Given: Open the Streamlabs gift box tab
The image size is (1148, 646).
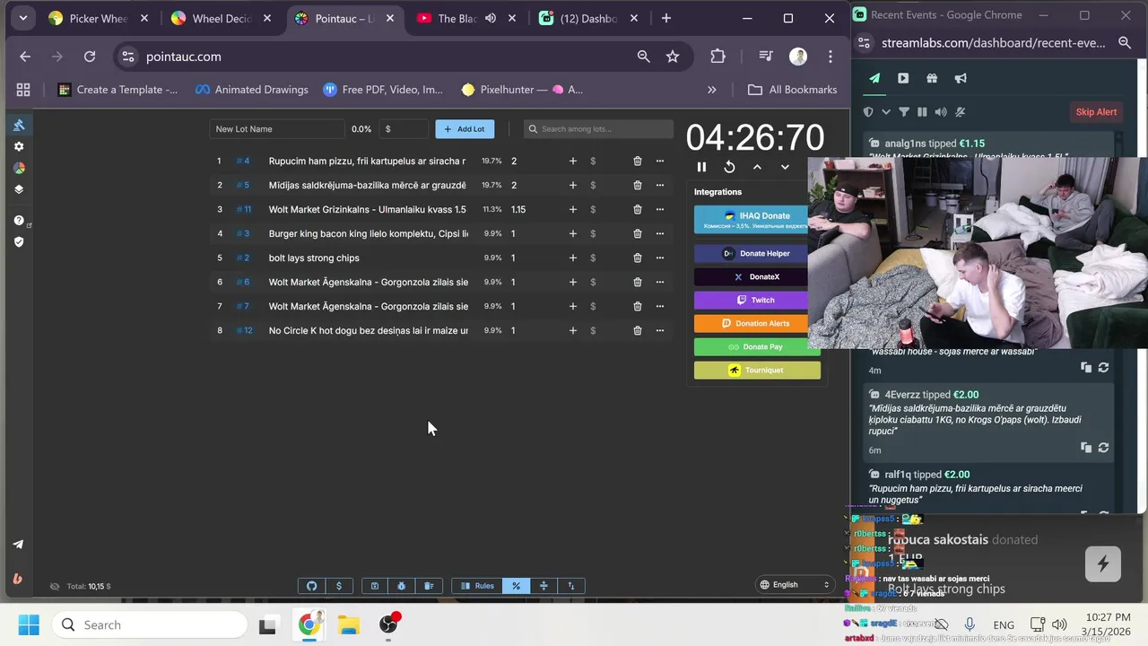Looking at the screenshot, I should 932,78.
